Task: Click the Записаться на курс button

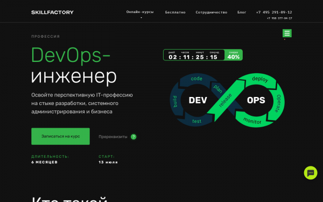Action: click(60, 136)
